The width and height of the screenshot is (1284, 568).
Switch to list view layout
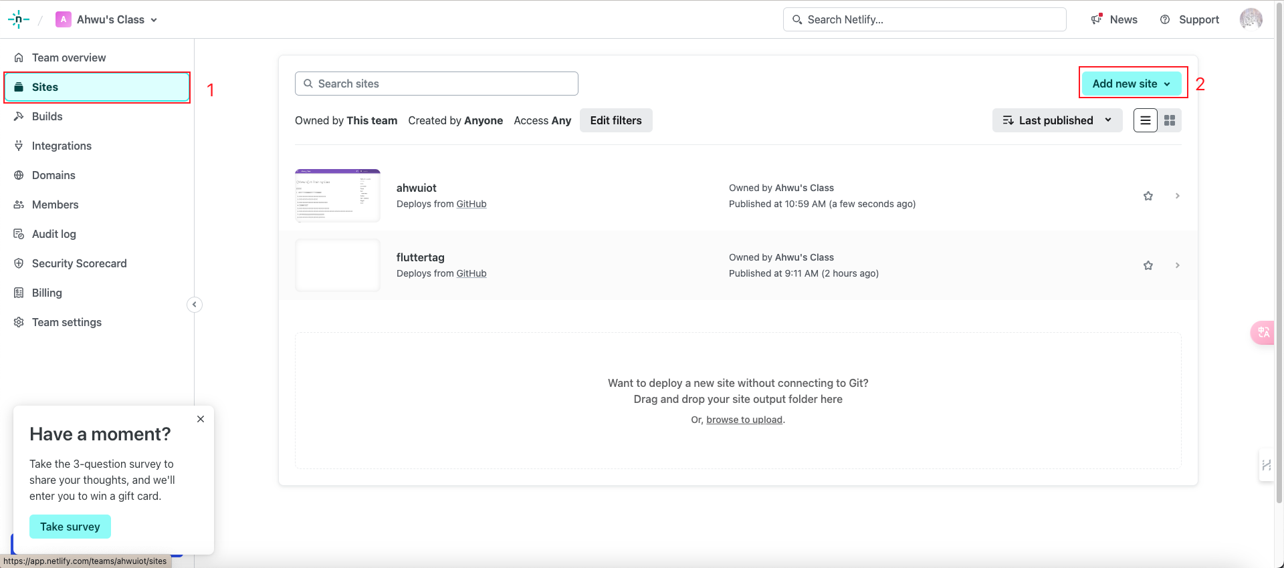pos(1145,120)
